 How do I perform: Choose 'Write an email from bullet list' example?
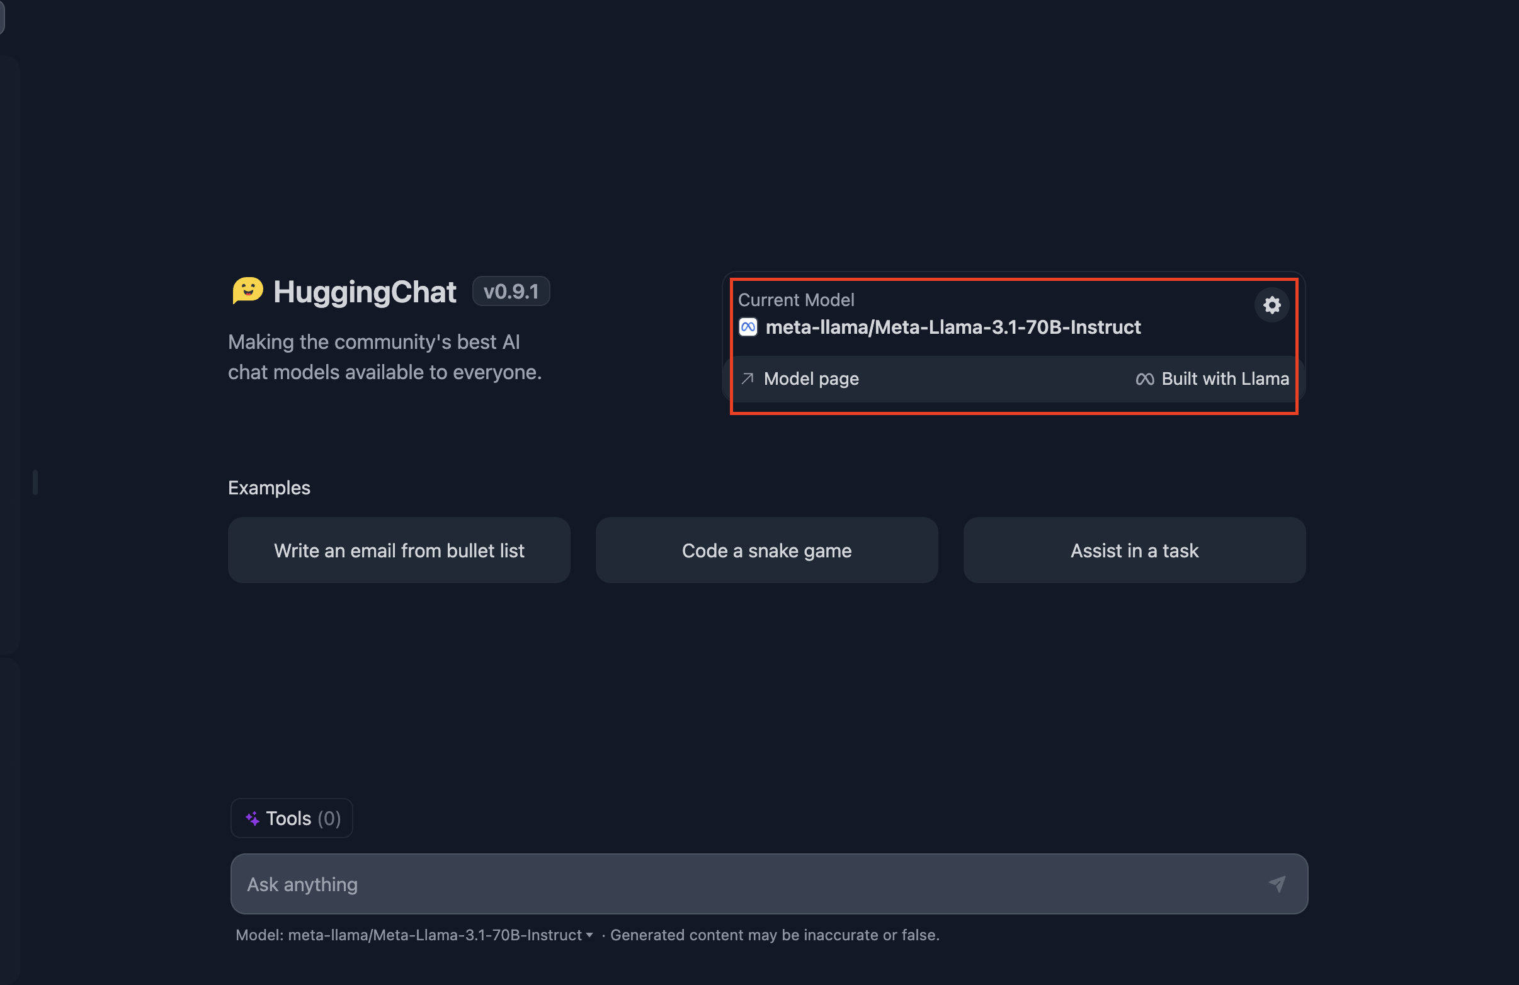coord(399,550)
